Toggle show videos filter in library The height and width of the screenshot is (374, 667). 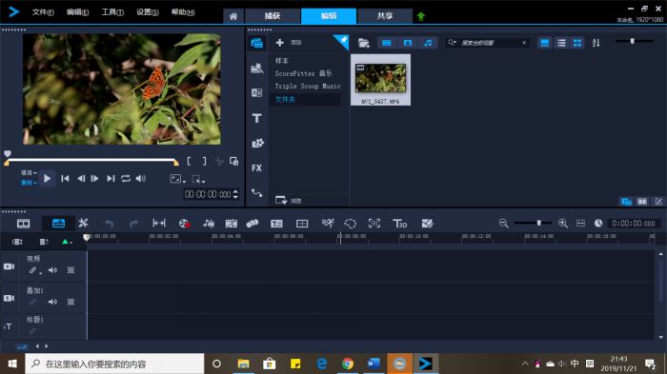tap(386, 43)
